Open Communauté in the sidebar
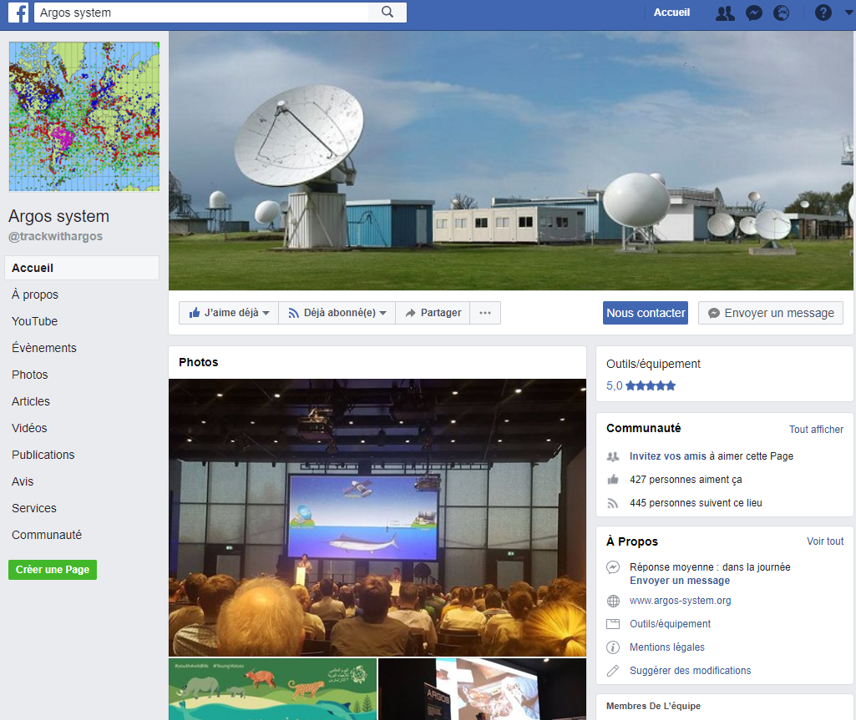This screenshot has height=720, width=856. point(47,535)
